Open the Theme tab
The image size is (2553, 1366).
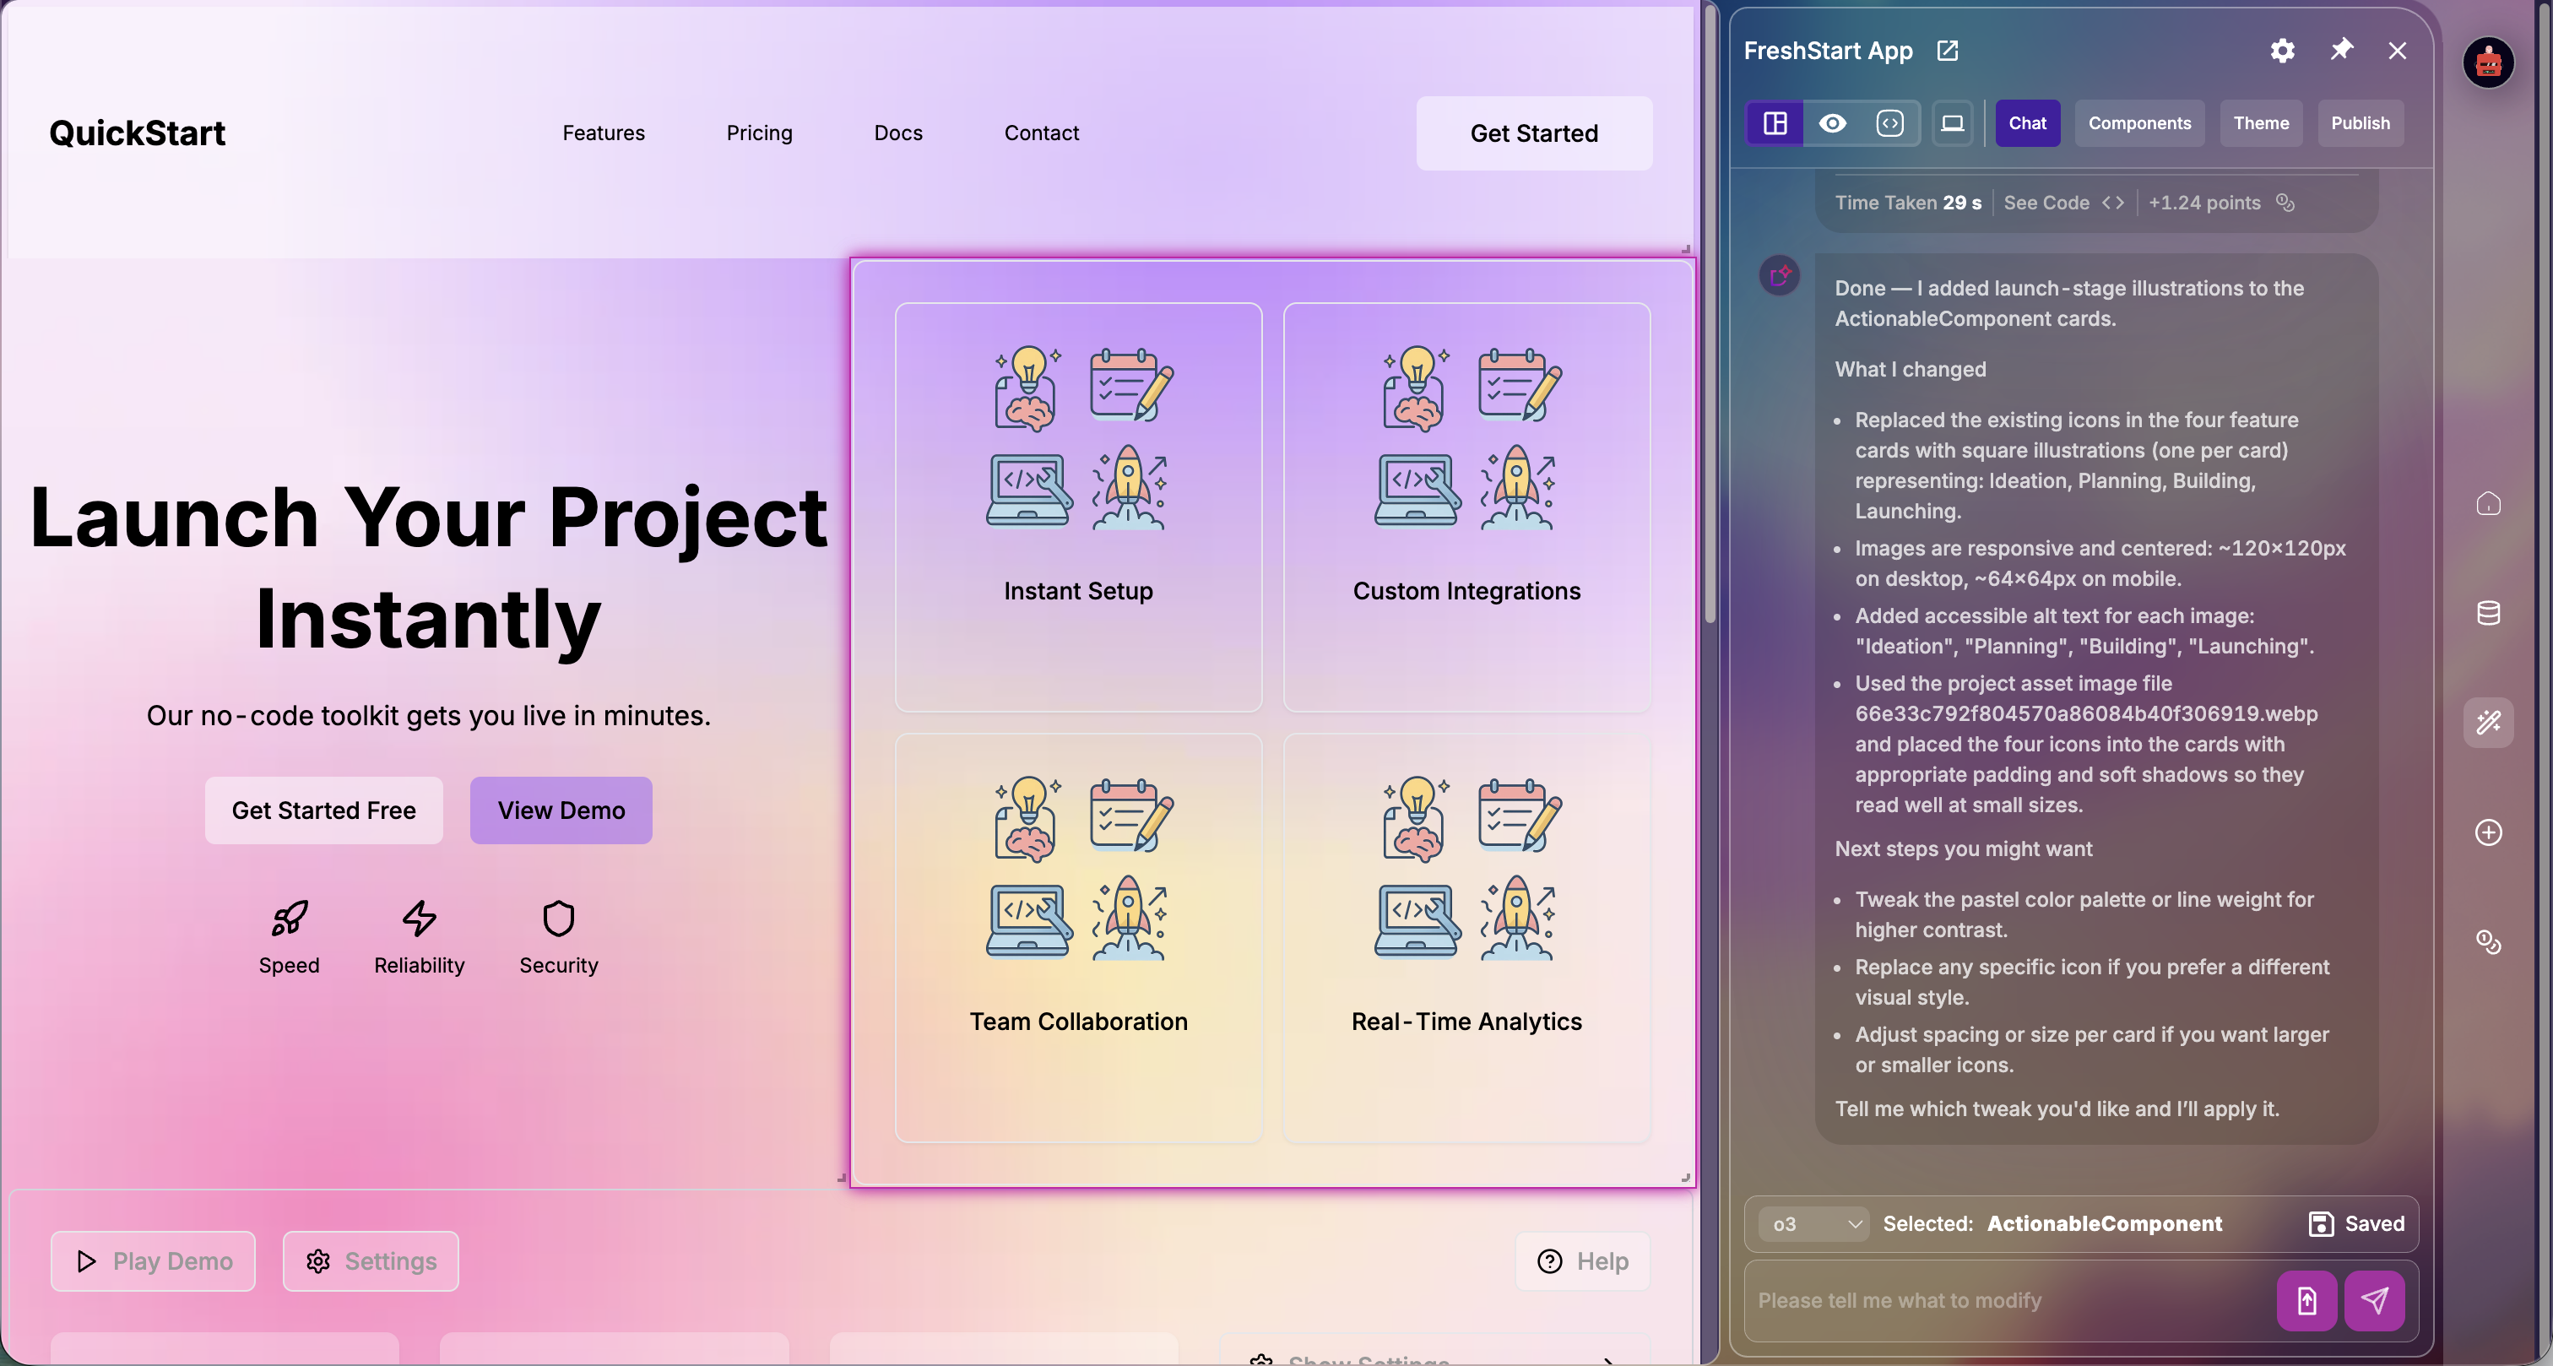(x=2261, y=123)
